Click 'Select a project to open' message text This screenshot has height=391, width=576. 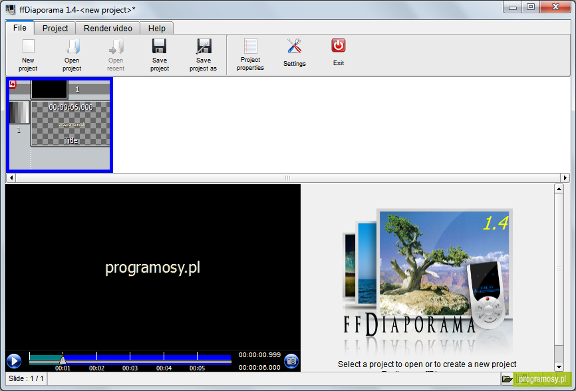[427, 364]
